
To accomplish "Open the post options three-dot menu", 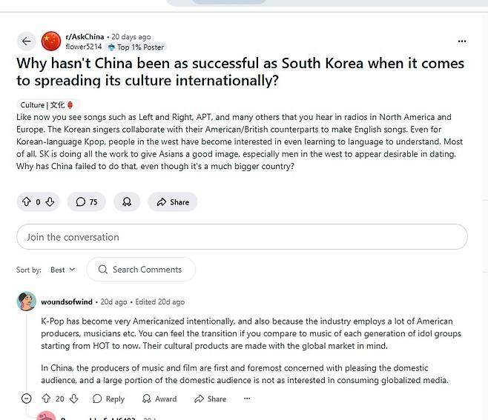I will pyautogui.click(x=463, y=41).
